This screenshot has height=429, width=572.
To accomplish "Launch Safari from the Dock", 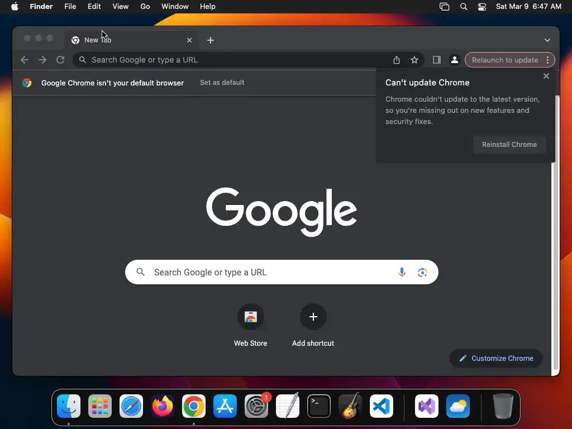I will pyautogui.click(x=131, y=406).
